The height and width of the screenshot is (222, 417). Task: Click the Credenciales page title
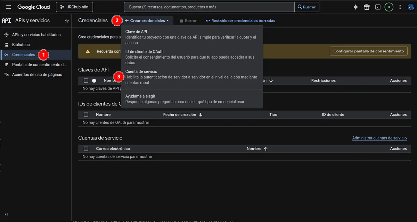(93, 20)
